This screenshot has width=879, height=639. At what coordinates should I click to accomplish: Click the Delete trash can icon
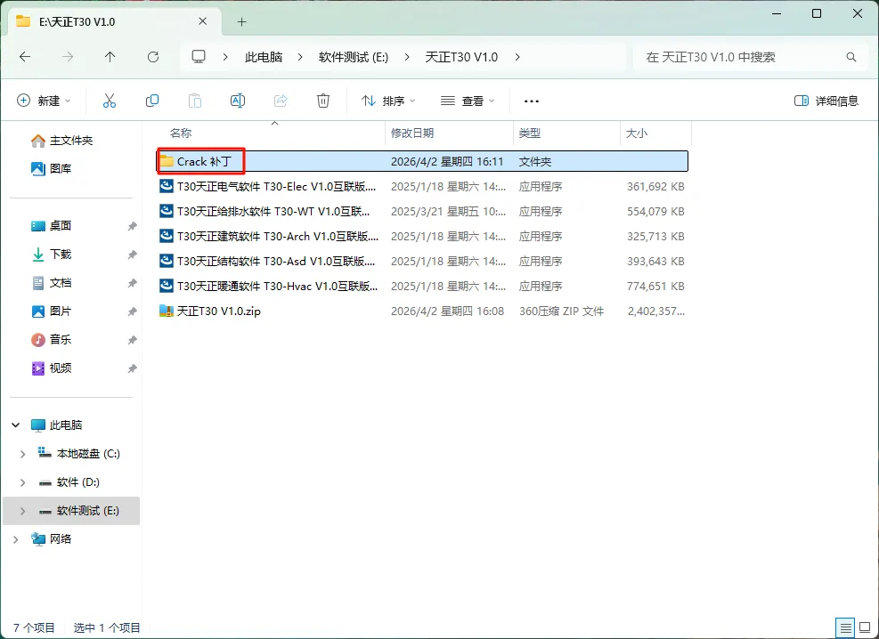(323, 101)
